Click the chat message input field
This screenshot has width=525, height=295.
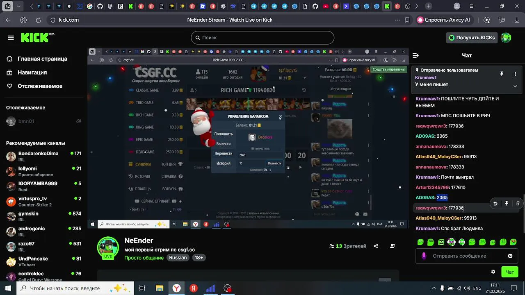[x=467, y=256]
